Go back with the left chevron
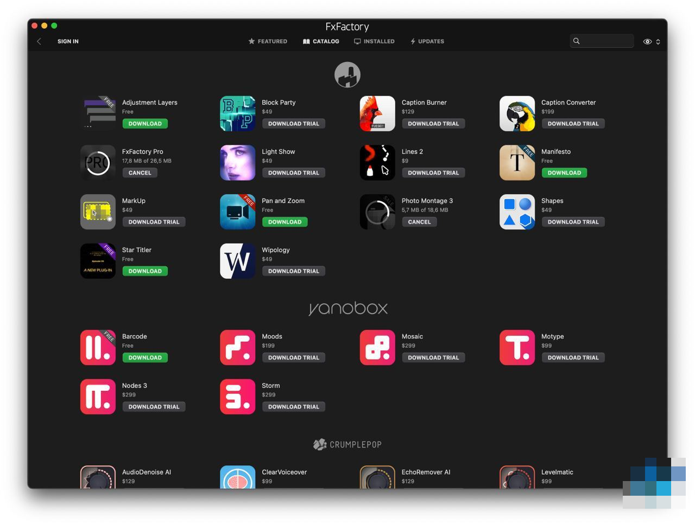 [x=39, y=41]
